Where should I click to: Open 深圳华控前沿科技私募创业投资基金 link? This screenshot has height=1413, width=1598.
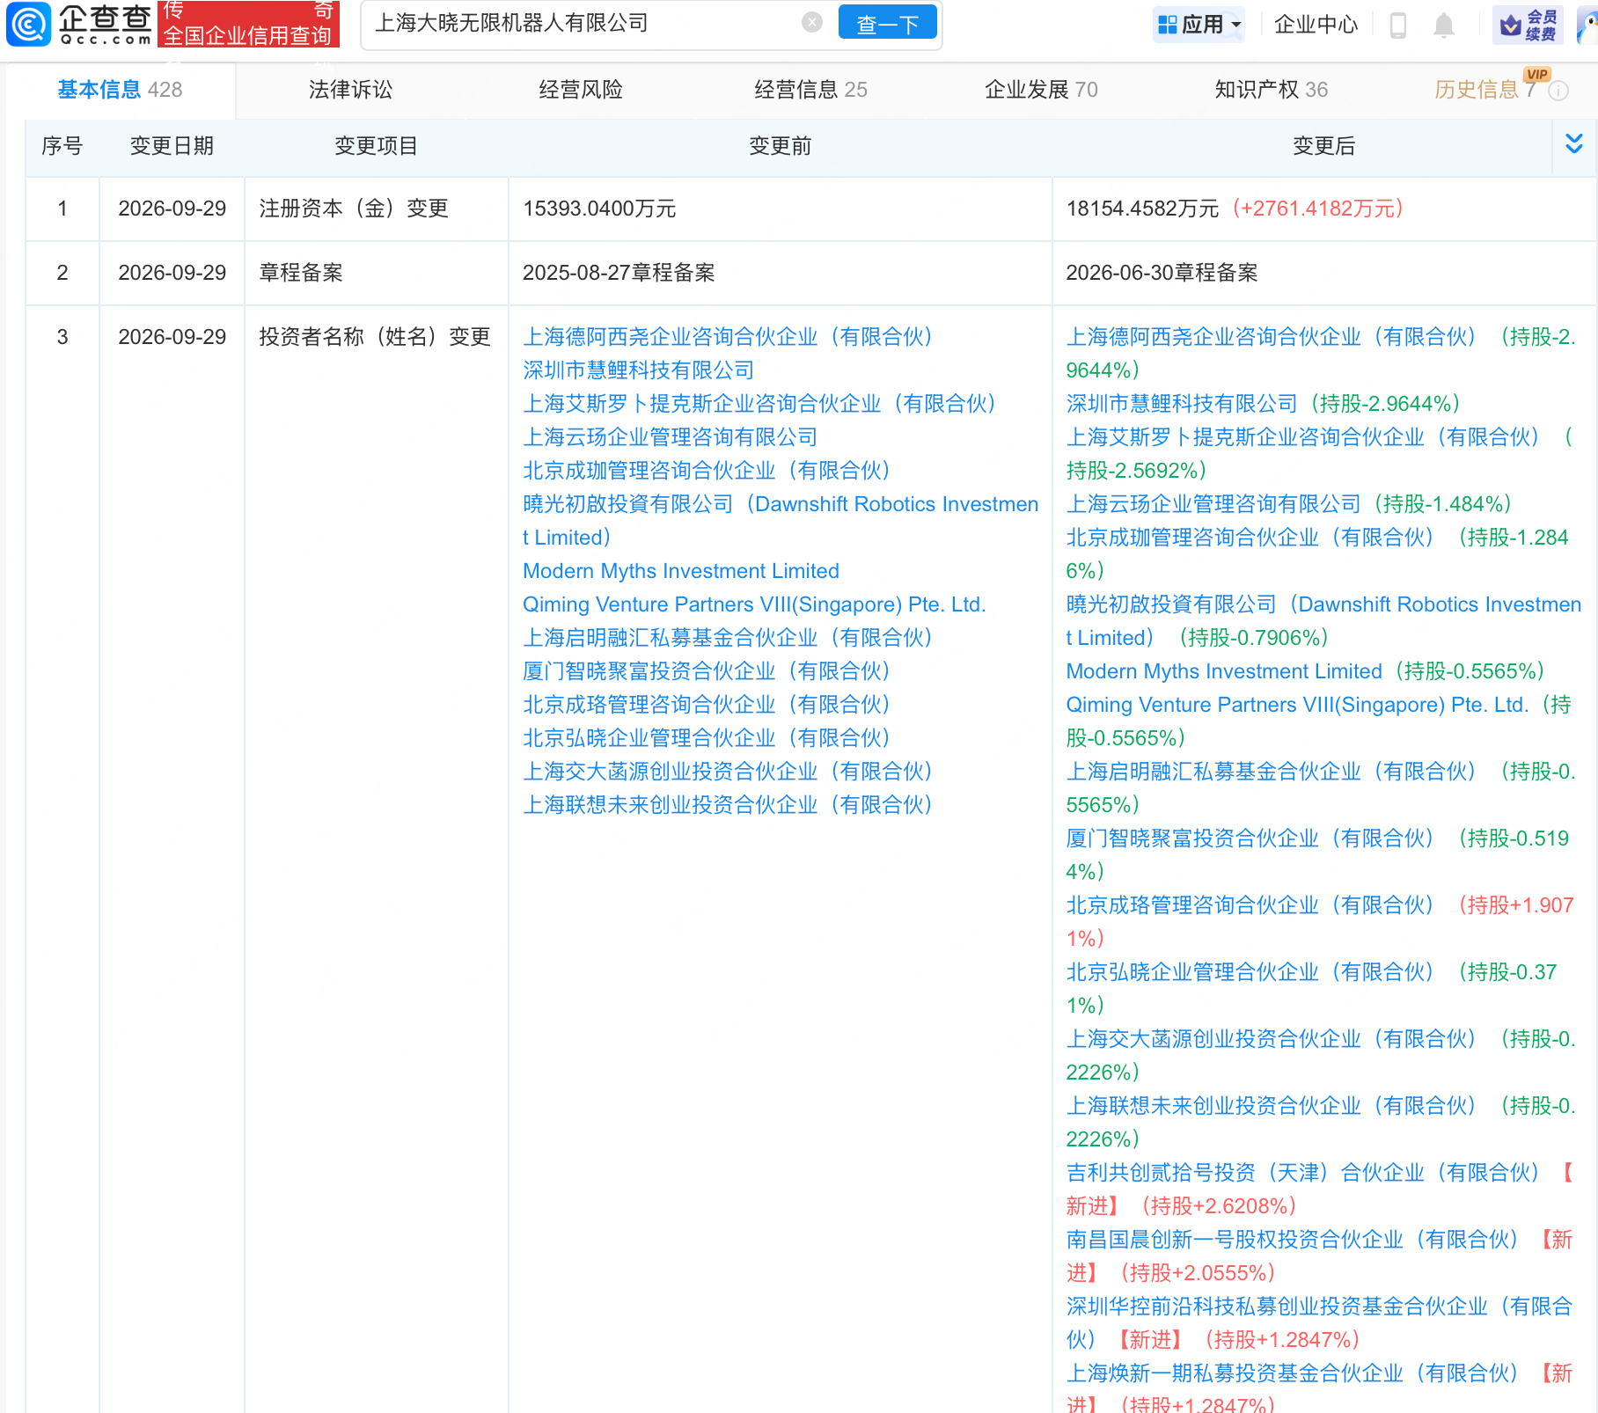point(1318,1322)
